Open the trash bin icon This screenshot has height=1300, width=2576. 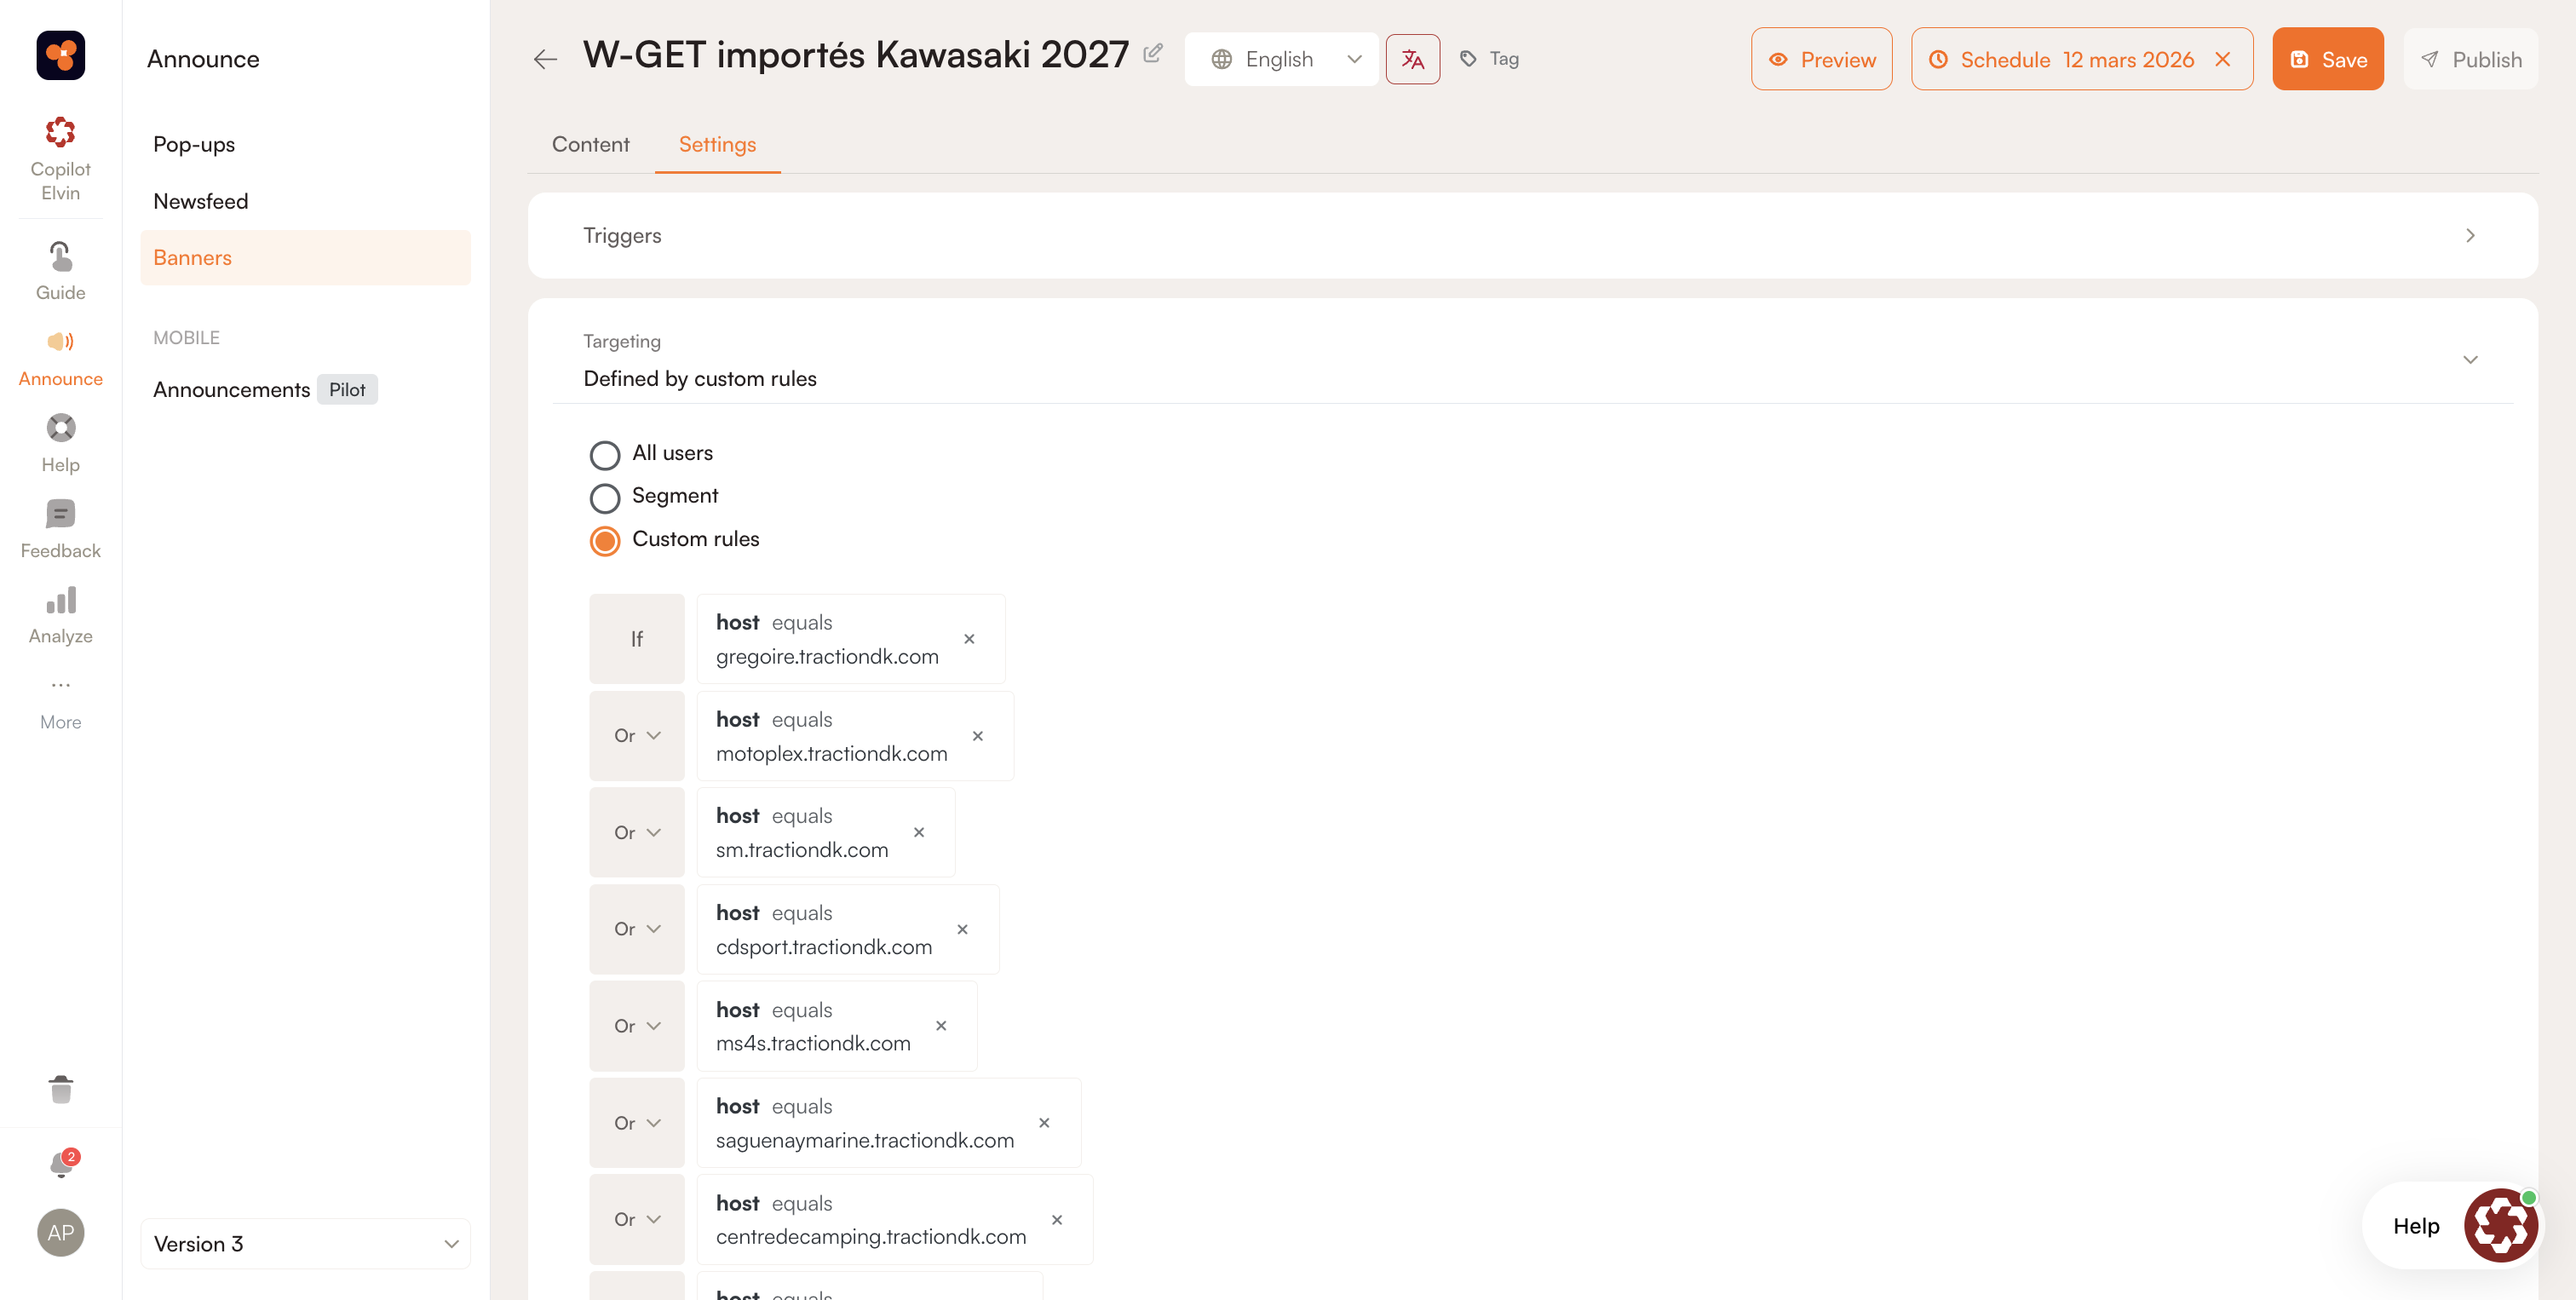click(x=60, y=1089)
